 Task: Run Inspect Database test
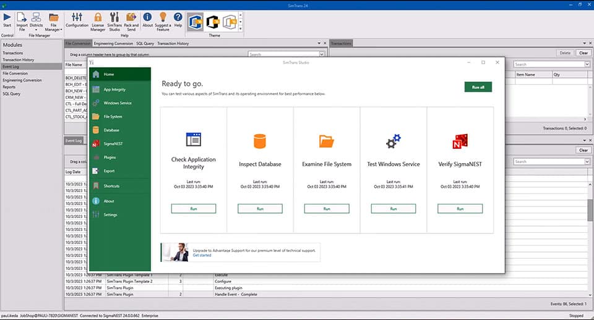pyautogui.click(x=260, y=209)
